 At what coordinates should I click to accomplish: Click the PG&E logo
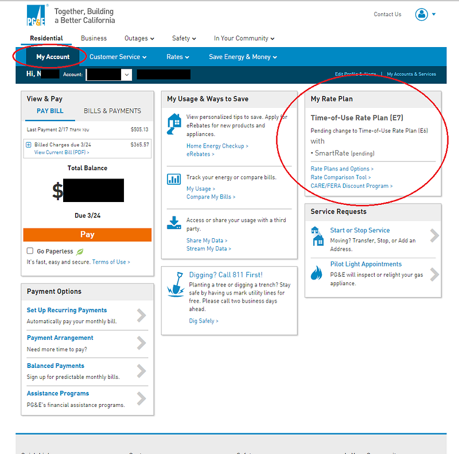coord(36,15)
